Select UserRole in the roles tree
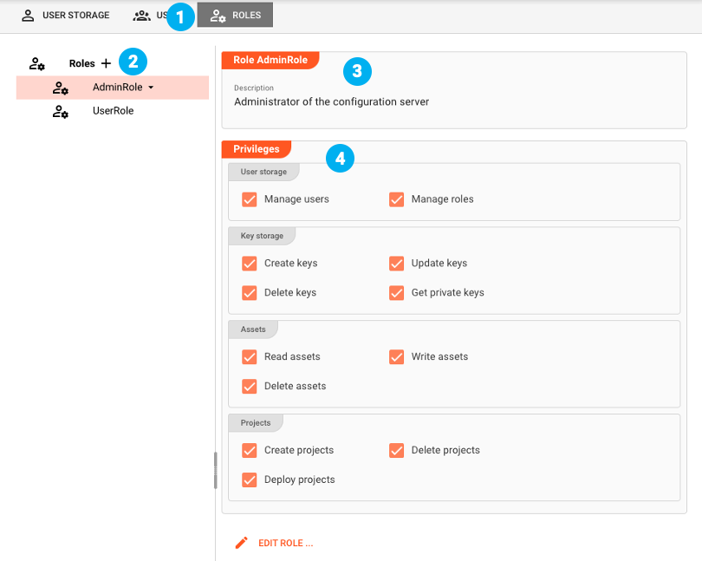 113,111
